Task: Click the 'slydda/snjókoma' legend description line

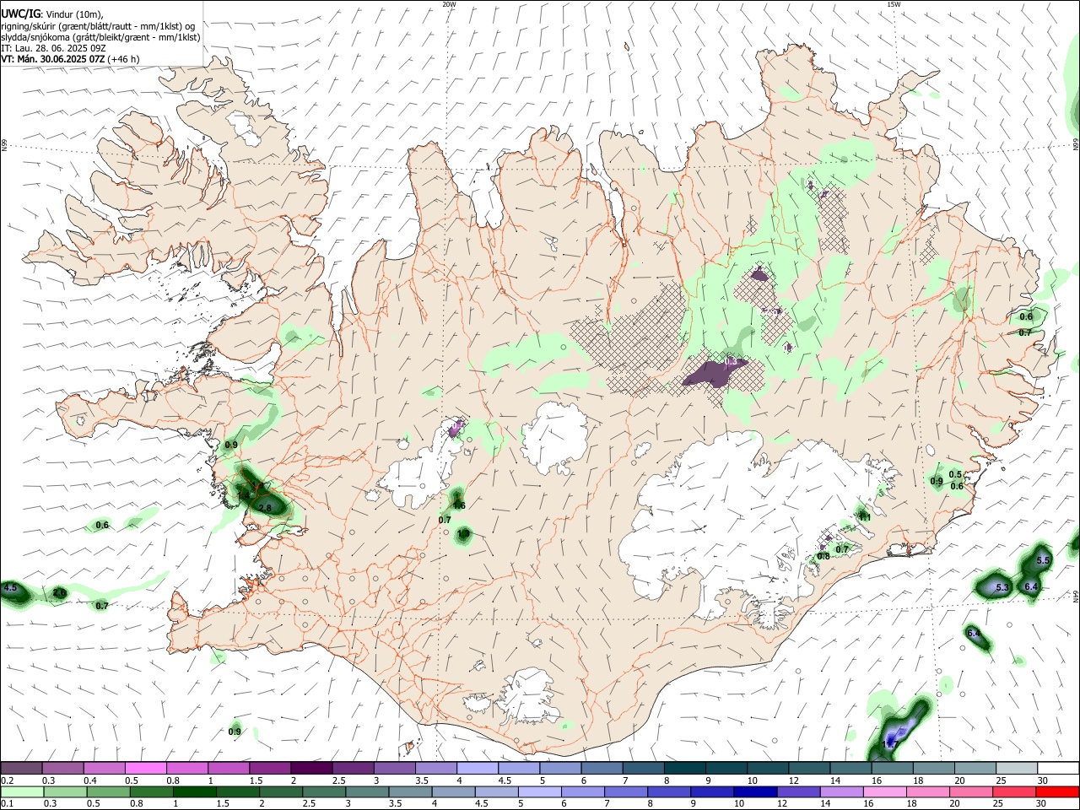Action: click(100, 37)
